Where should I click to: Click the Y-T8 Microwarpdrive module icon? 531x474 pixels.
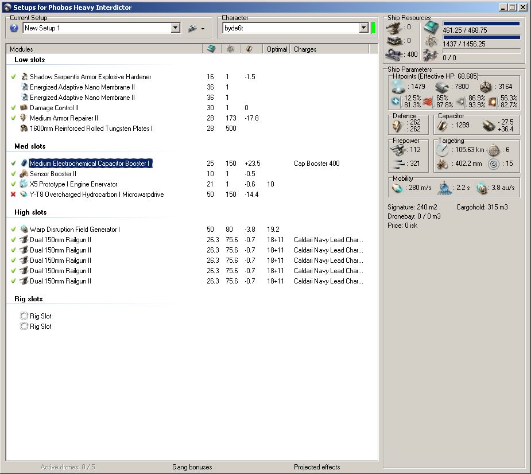click(x=24, y=195)
